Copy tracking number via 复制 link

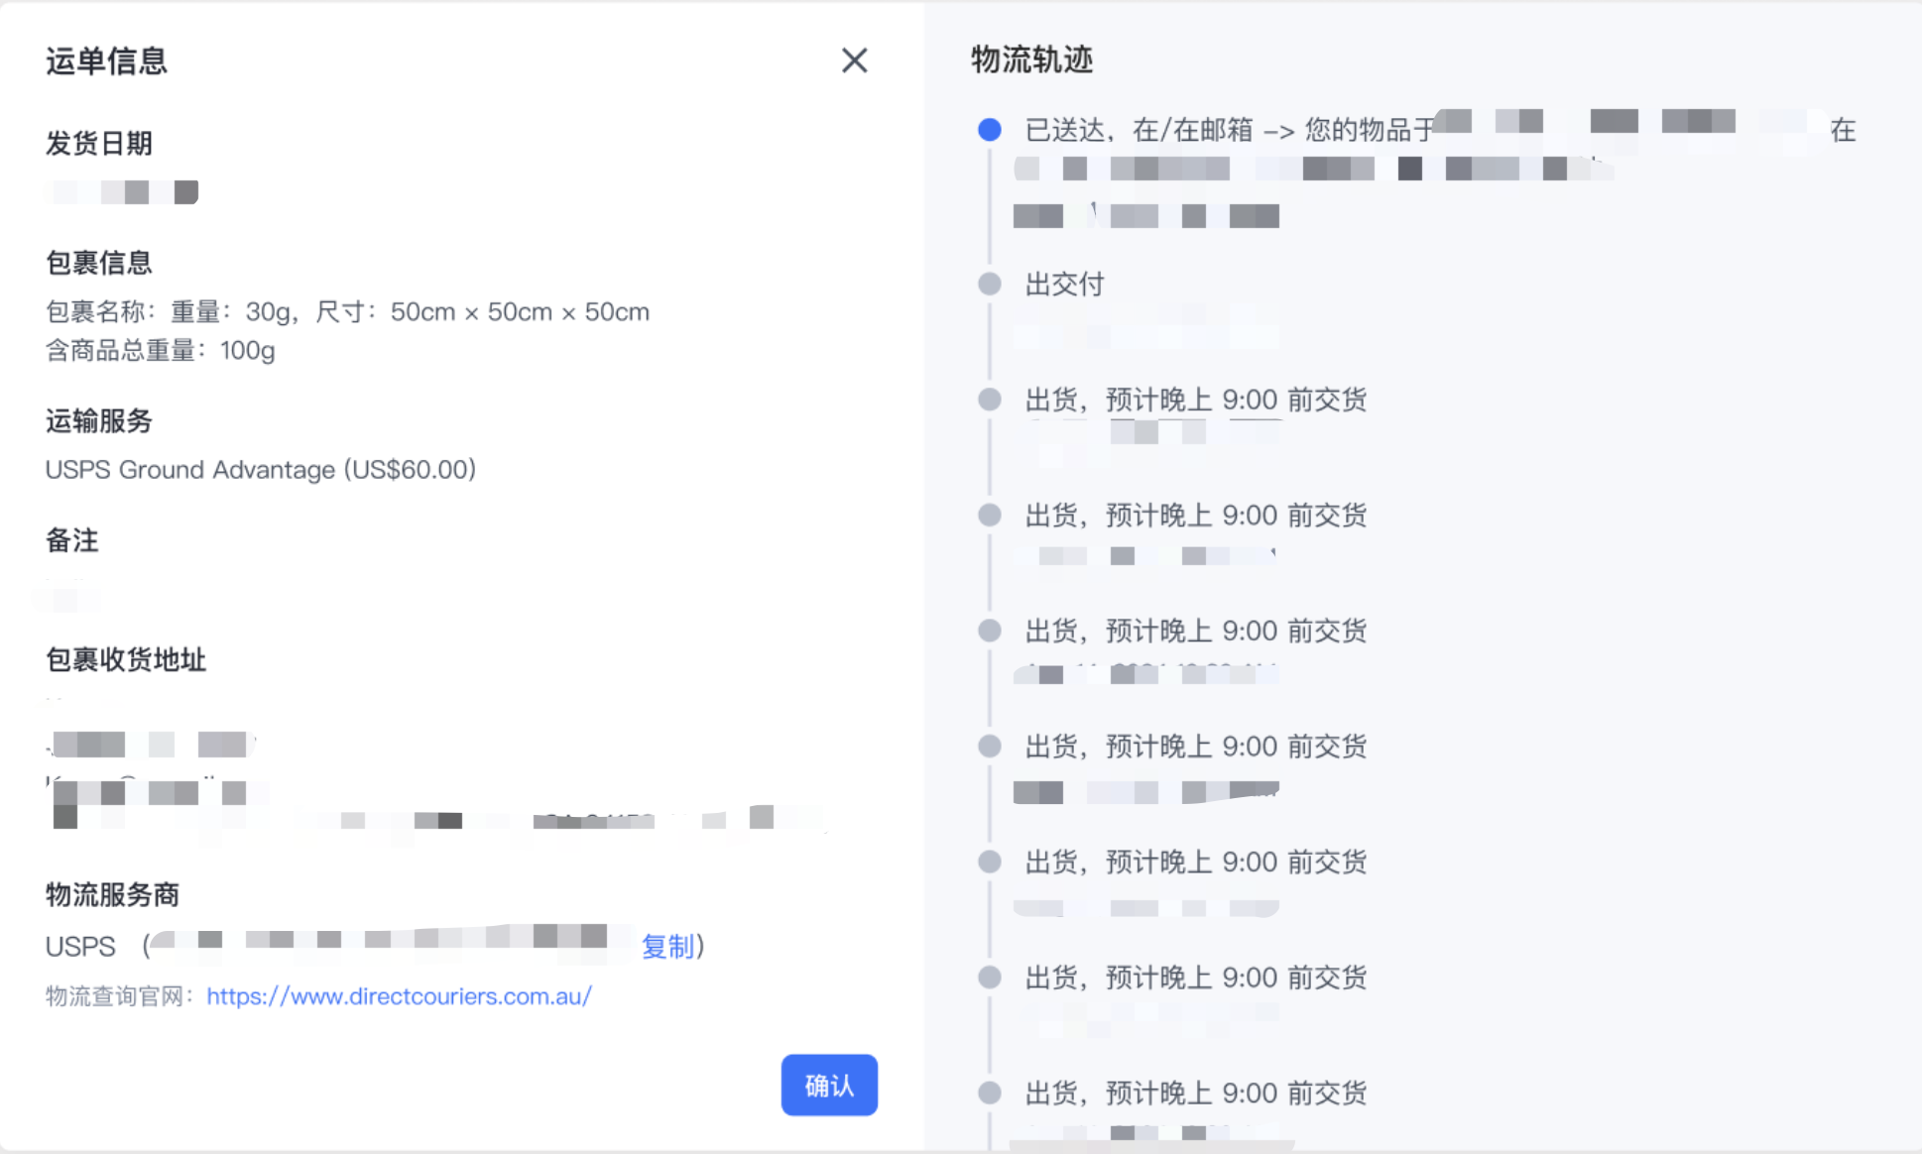click(667, 946)
